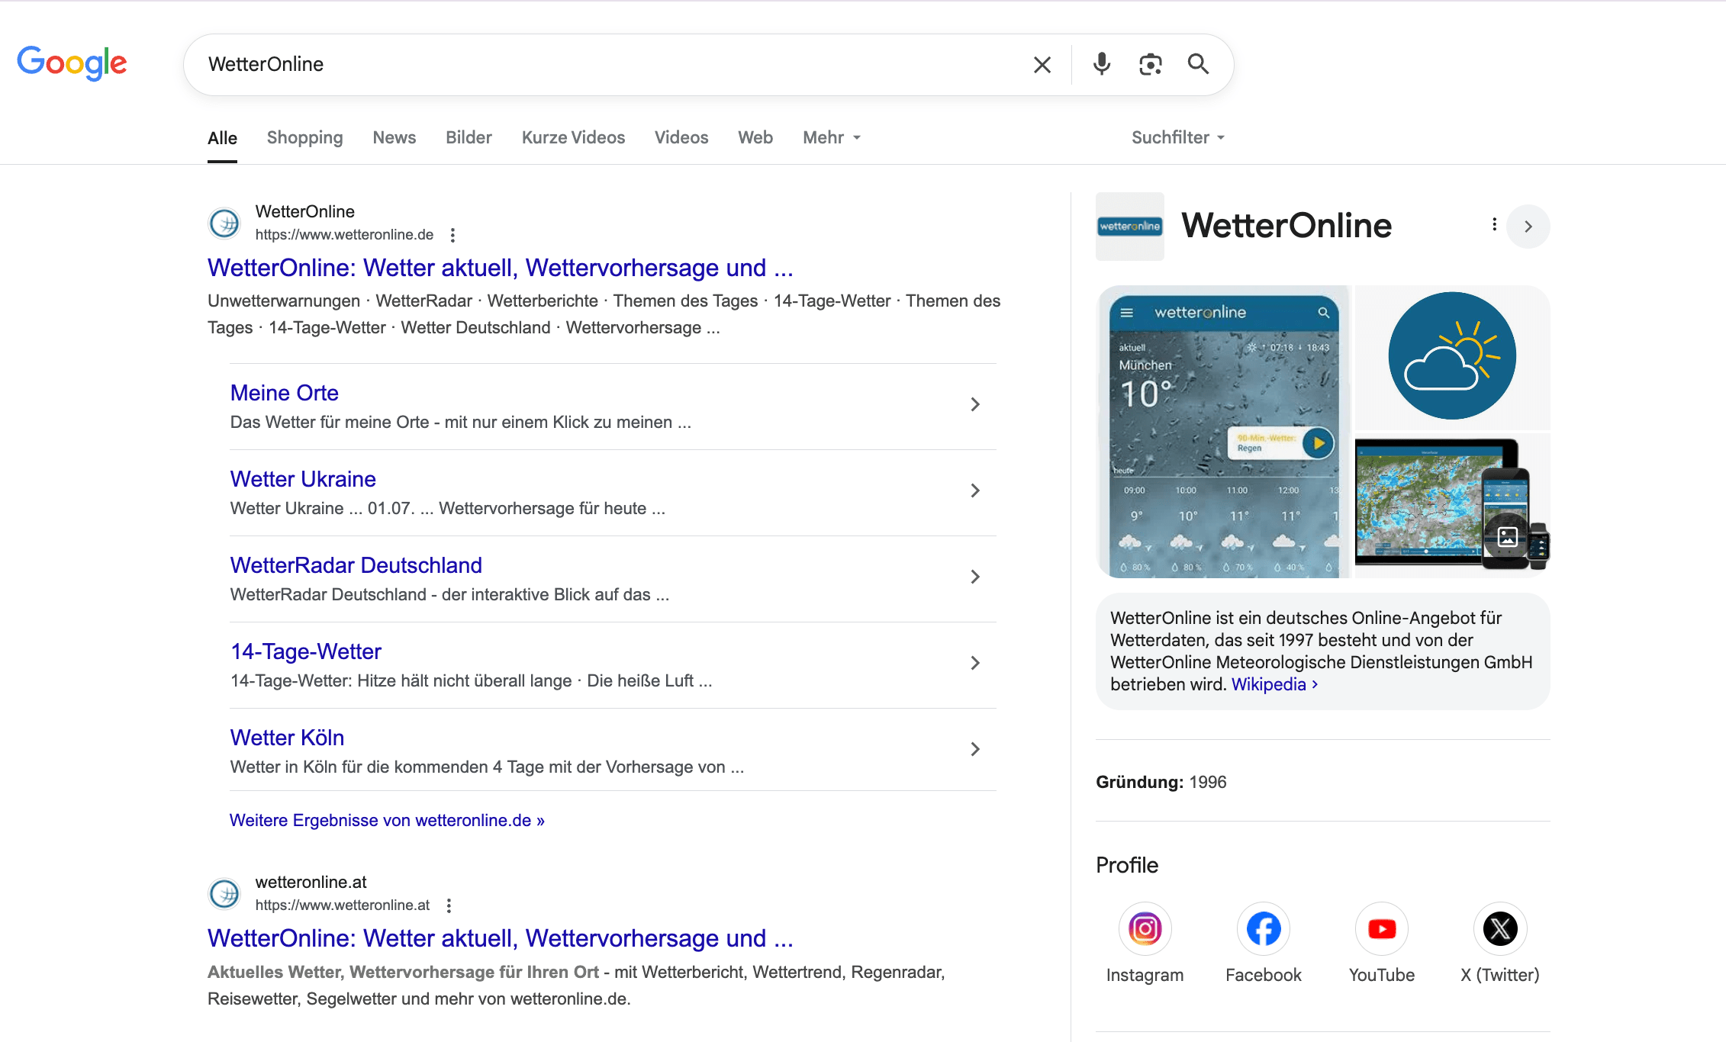Click the Google logo
This screenshot has width=1726, height=1042.
coord(72,63)
